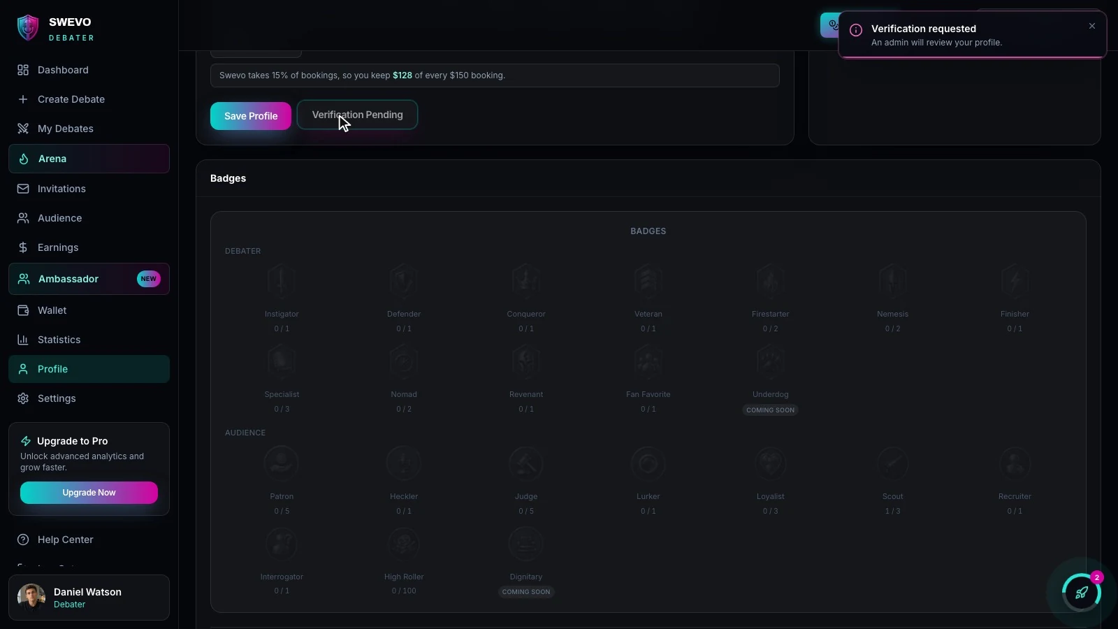
Task: Click the Fan Favorite badge icon
Action: (x=648, y=362)
